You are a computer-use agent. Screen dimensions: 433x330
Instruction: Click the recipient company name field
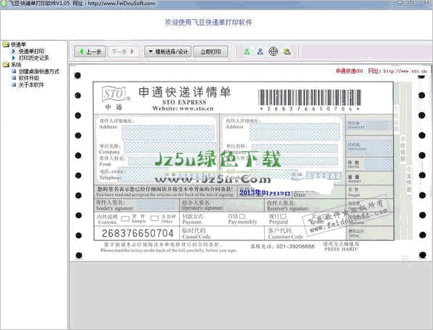pyautogui.click(x=295, y=149)
